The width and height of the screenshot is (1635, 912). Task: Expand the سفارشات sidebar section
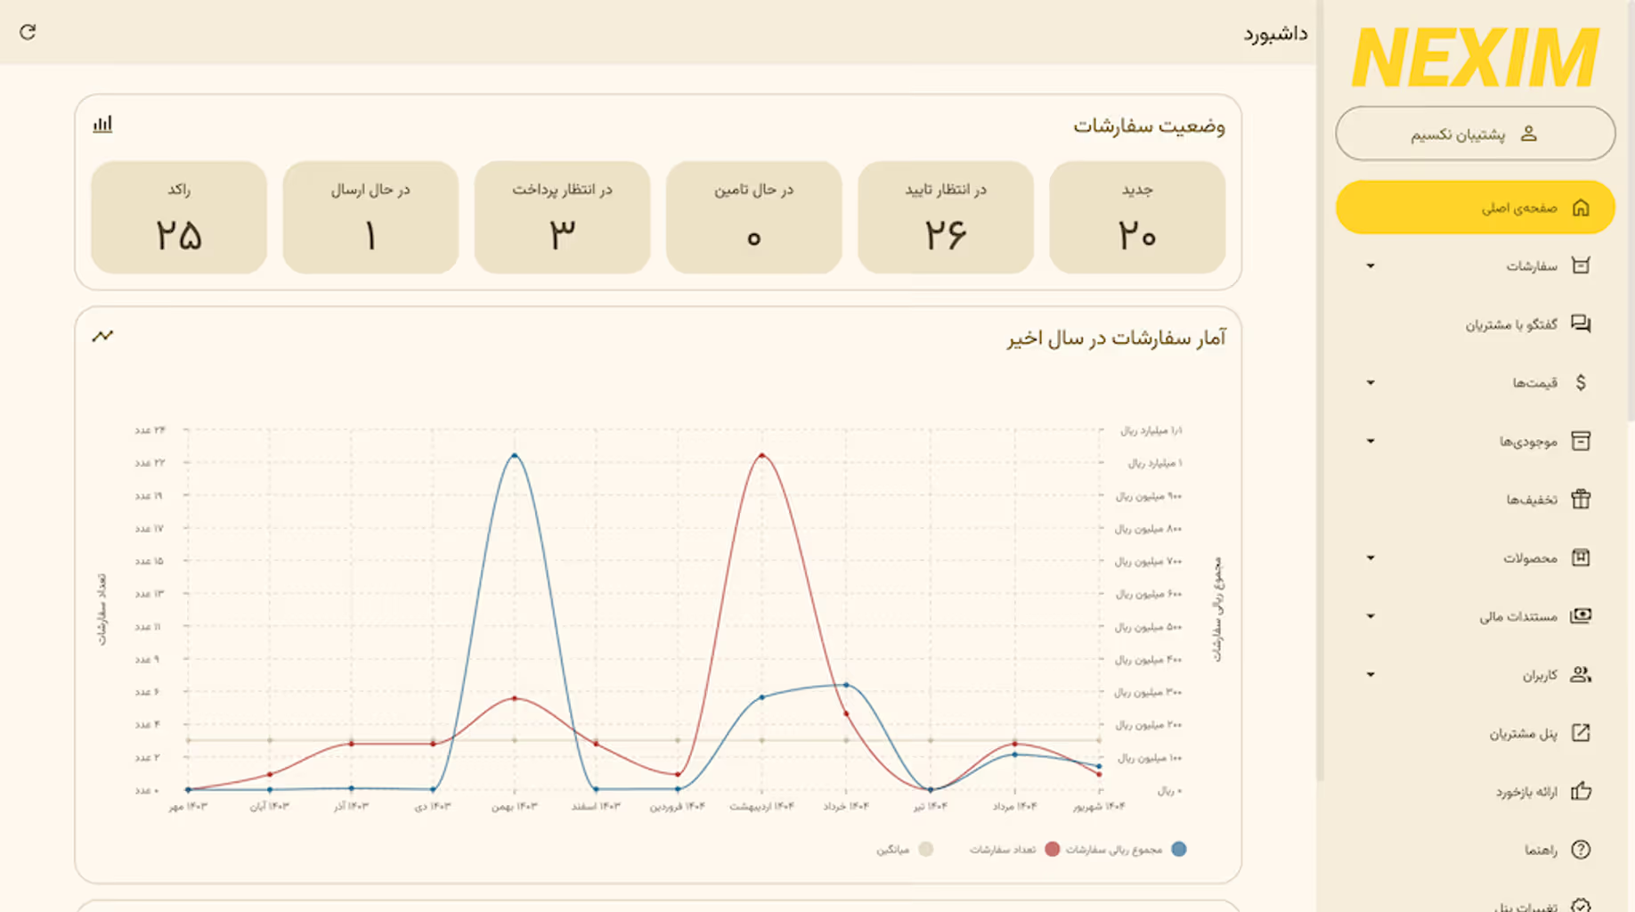[x=1371, y=265]
